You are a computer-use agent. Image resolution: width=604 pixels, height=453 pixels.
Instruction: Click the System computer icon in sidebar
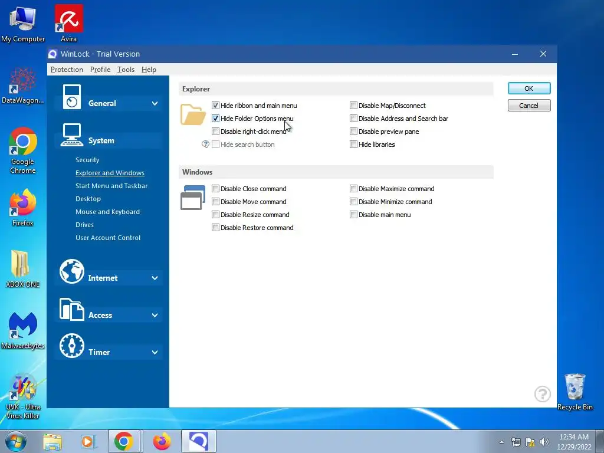pyautogui.click(x=71, y=135)
